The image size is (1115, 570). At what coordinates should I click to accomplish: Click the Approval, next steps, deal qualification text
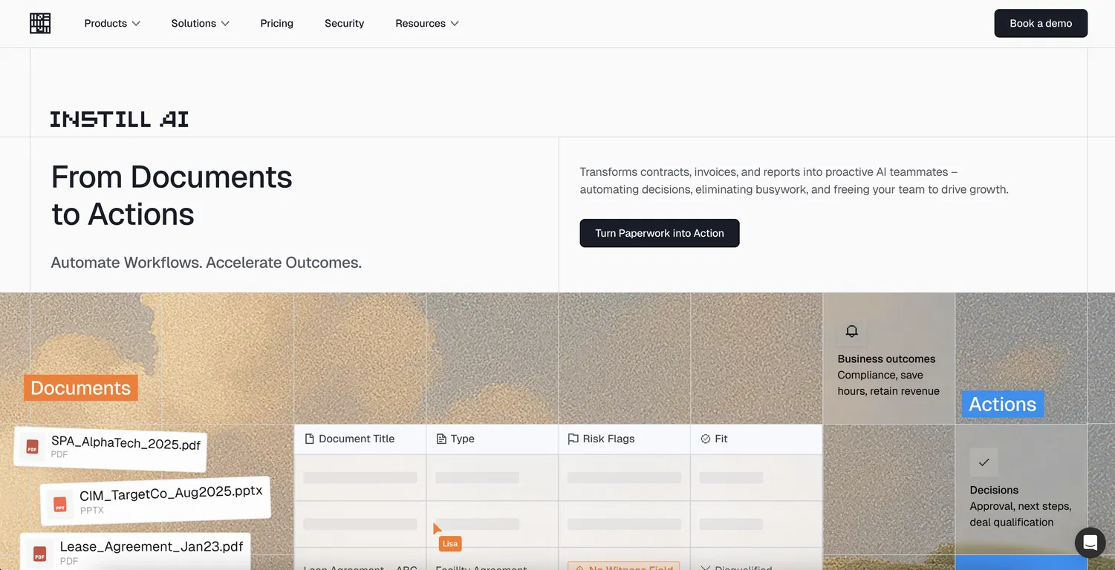tap(1021, 514)
